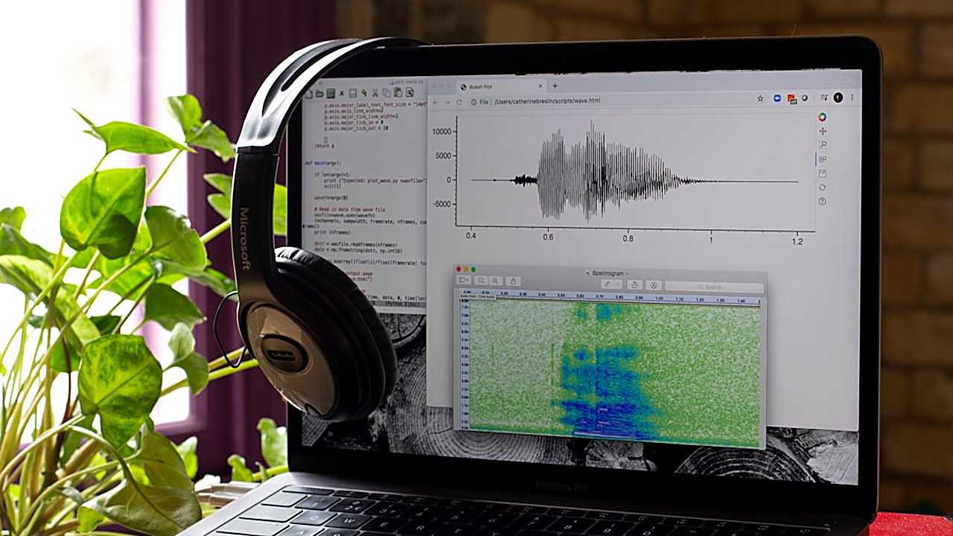
Task: Zoom in on the Spectrogram Preview window
Action: [495, 281]
